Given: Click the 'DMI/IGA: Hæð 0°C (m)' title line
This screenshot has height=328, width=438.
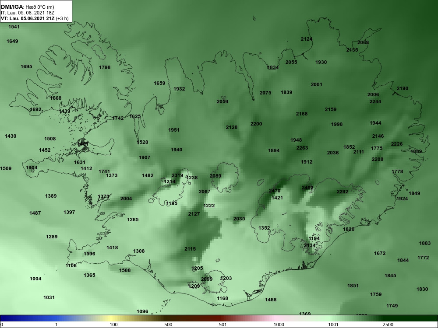Looking at the screenshot, I should 27,7.
